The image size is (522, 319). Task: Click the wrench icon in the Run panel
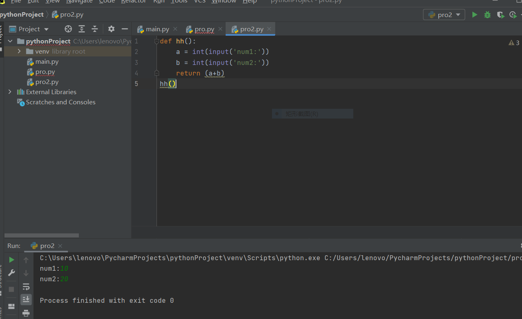point(12,273)
